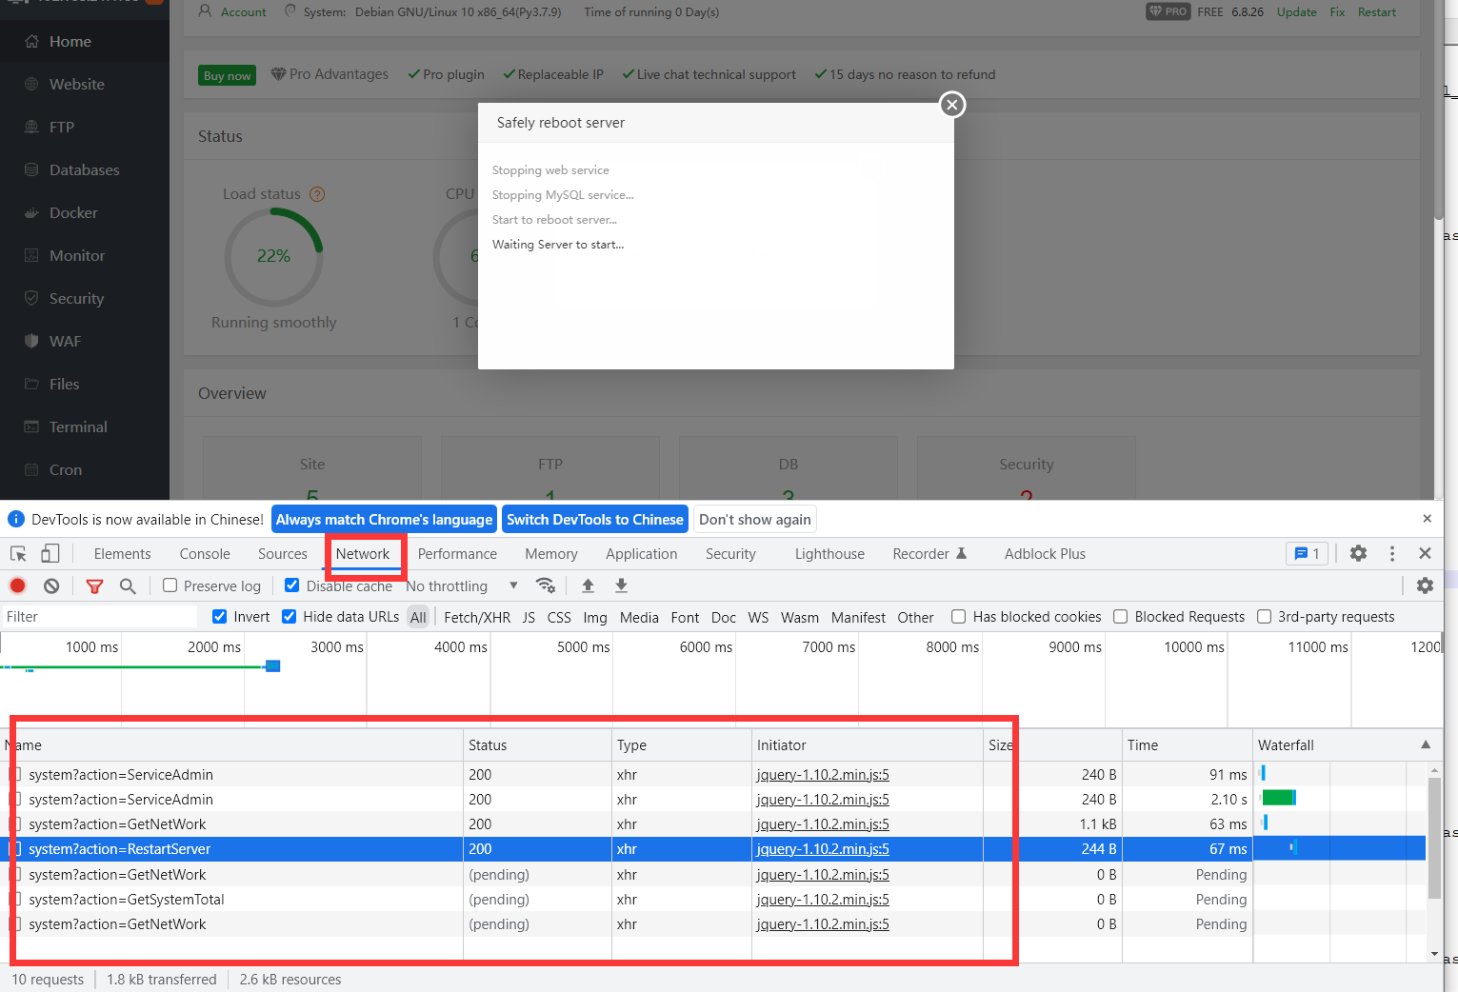Open the Lighthouse panel
Screen dimensions: 1458x992
828,553
